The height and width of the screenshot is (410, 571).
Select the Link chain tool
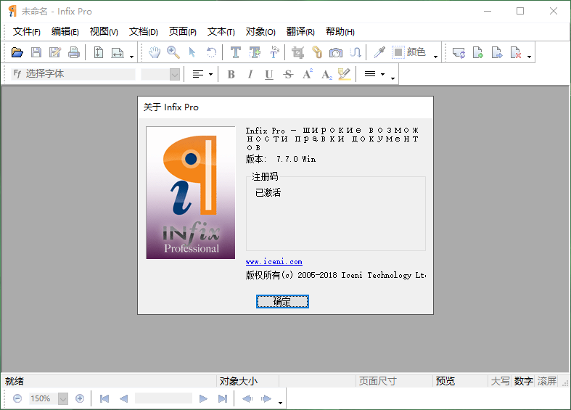tap(317, 52)
